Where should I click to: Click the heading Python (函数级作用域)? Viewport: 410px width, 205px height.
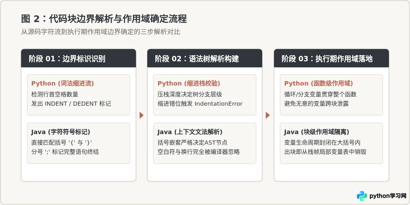pos(319,83)
